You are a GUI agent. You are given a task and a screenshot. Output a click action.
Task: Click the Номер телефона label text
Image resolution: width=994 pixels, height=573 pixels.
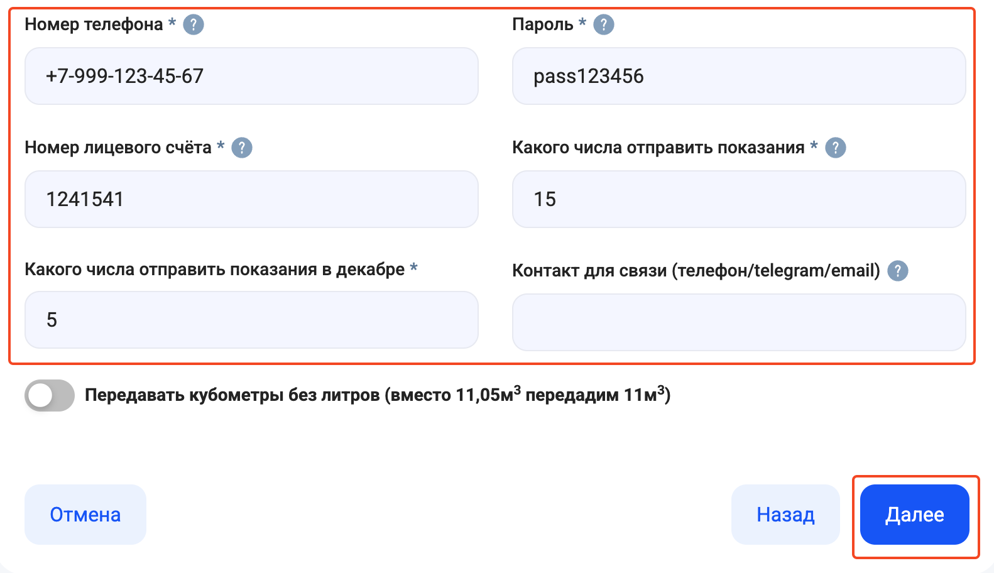pyautogui.click(x=94, y=25)
